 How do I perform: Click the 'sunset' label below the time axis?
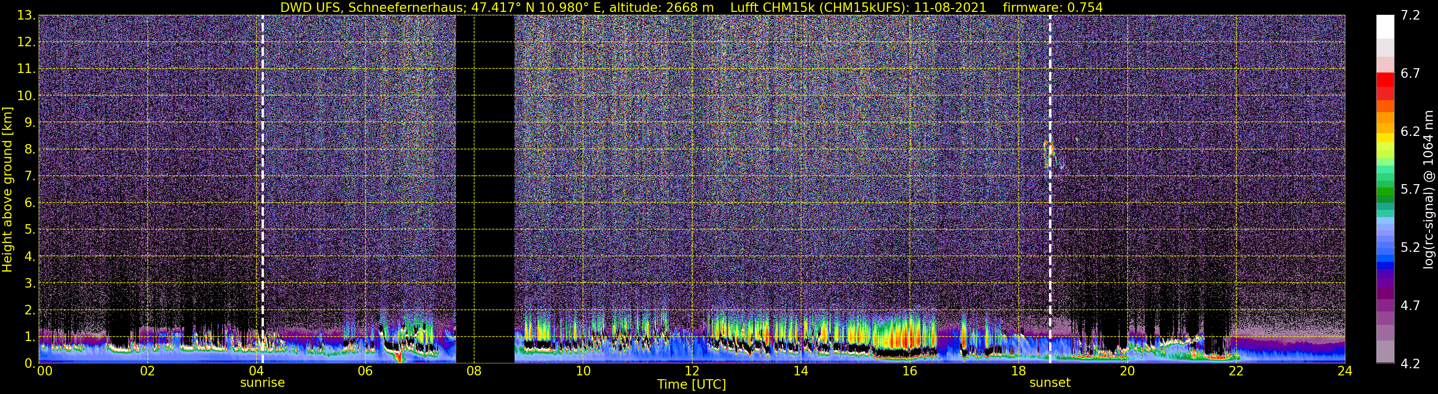tap(1050, 383)
